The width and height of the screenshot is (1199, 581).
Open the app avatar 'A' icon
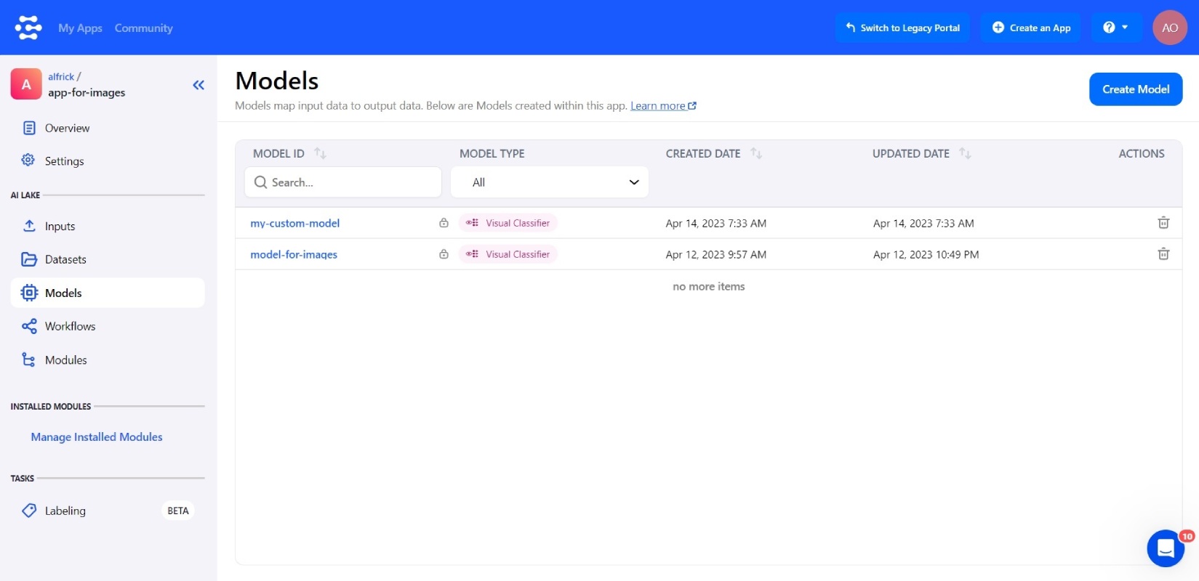point(26,84)
